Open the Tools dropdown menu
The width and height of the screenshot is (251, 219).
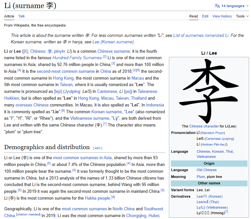click(x=242, y=16)
